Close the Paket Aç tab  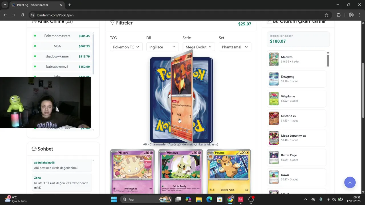[61, 5]
